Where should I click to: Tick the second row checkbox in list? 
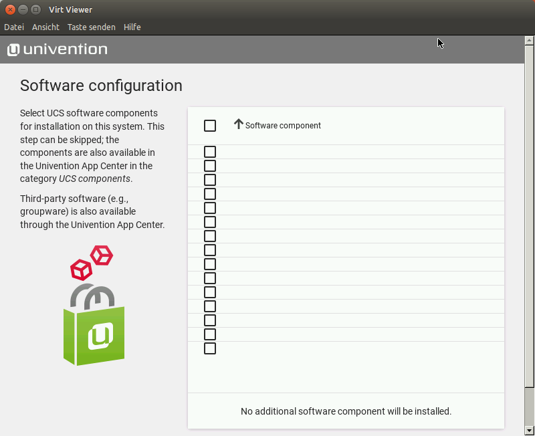[210, 166]
